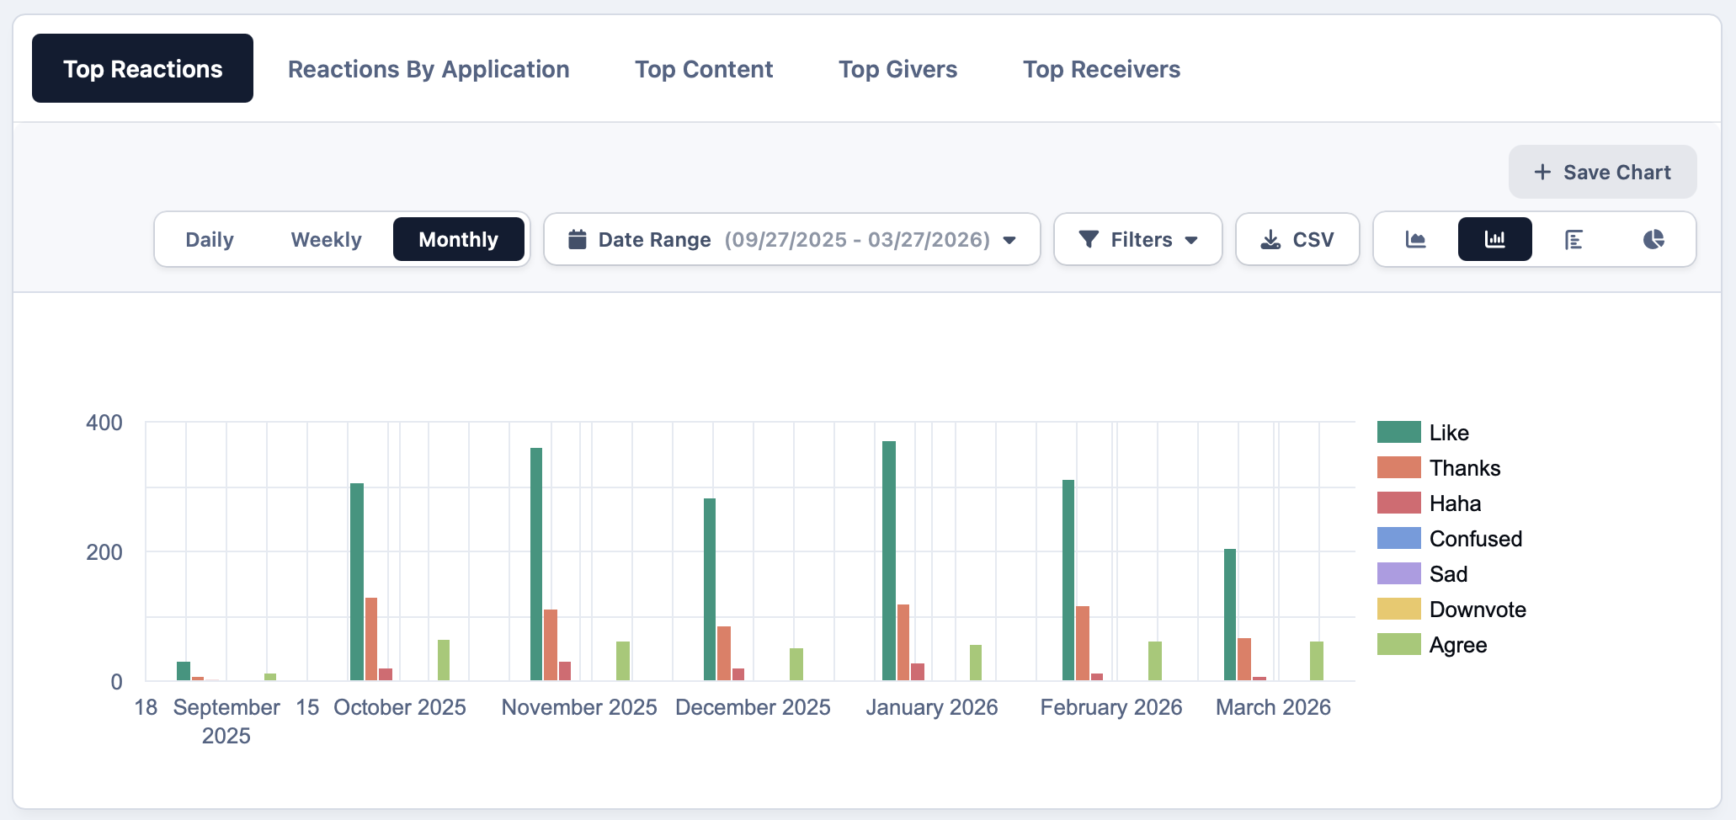Toggle Downvote series color swatch in legend
The height and width of the screenshot is (820, 1736).
click(x=1398, y=609)
